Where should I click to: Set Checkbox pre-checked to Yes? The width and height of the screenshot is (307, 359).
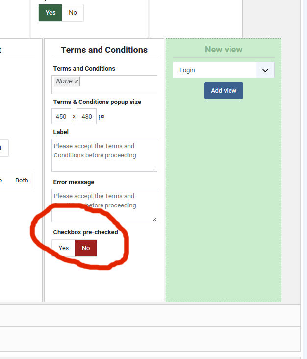(63, 248)
